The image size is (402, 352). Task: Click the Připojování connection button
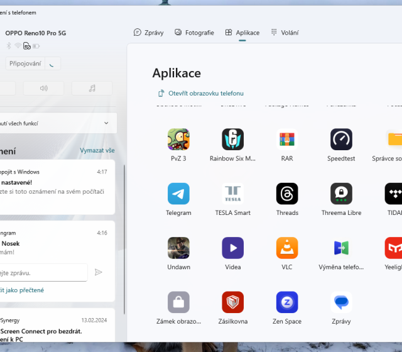[24, 63]
